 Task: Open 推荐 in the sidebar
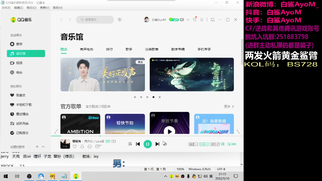[26, 44]
